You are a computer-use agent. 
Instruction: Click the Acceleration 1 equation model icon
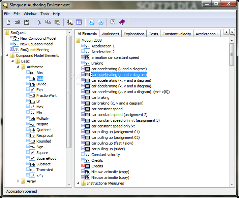(85, 46)
